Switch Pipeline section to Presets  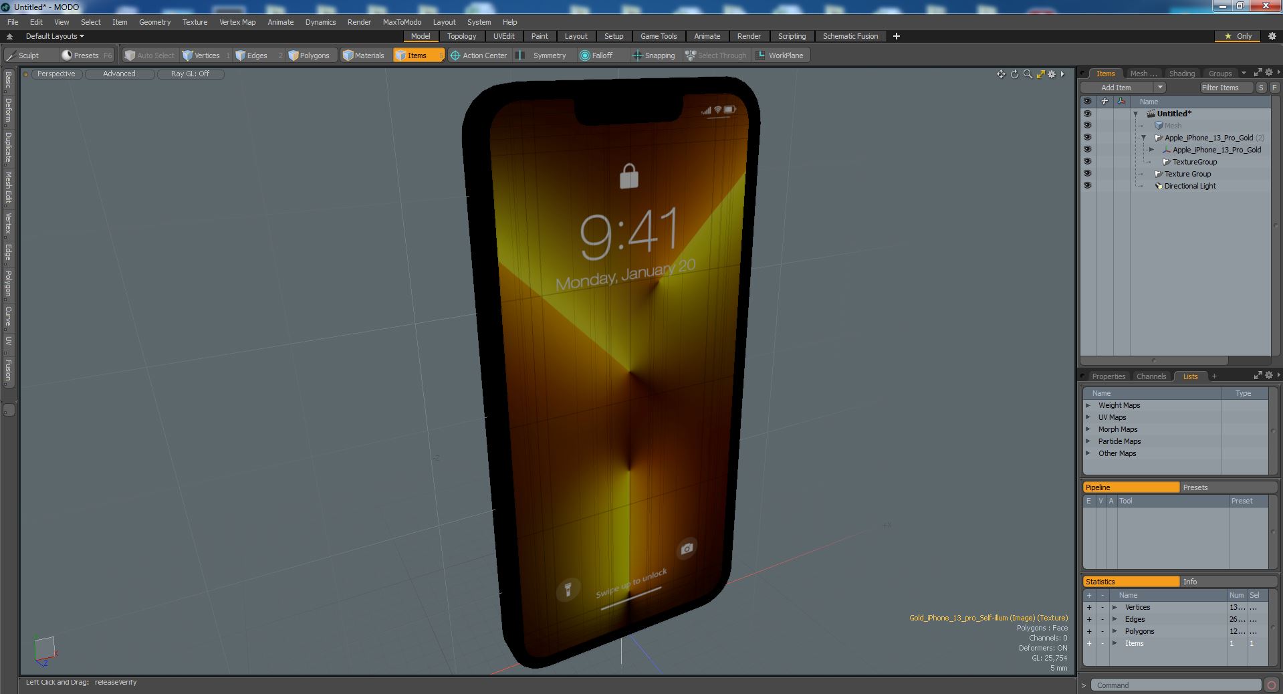[1229, 487]
